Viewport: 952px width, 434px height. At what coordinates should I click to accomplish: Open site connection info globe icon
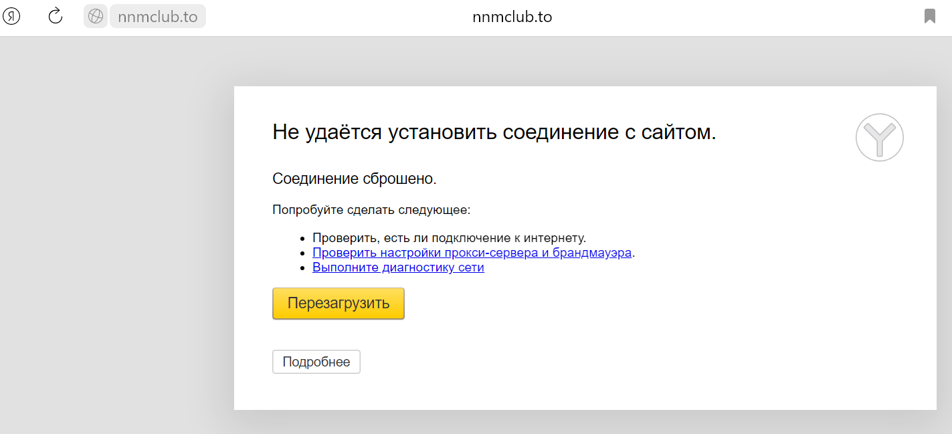click(96, 16)
